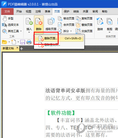118x138 pixels.
Task: Choose 删除页面... from the dropdown menu
Action: click(x=59, y=38)
